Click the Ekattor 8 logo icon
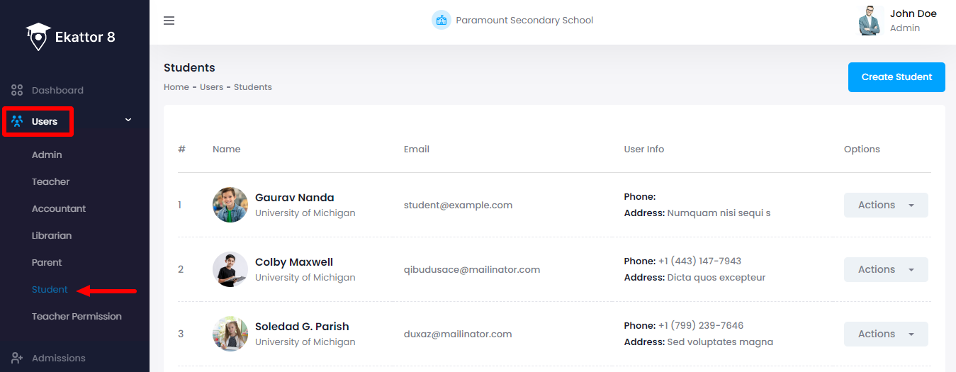This screenshot has width=956, height=372. click(x=38, y=36)
